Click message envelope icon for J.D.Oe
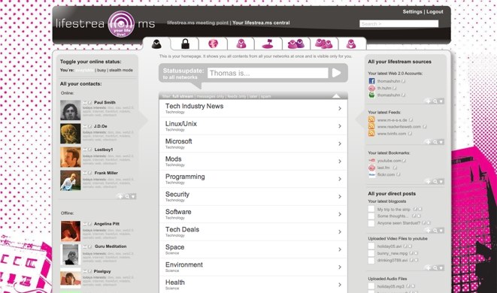The height and width of the screenshot is (293, 497). click(x=85, y=126)
